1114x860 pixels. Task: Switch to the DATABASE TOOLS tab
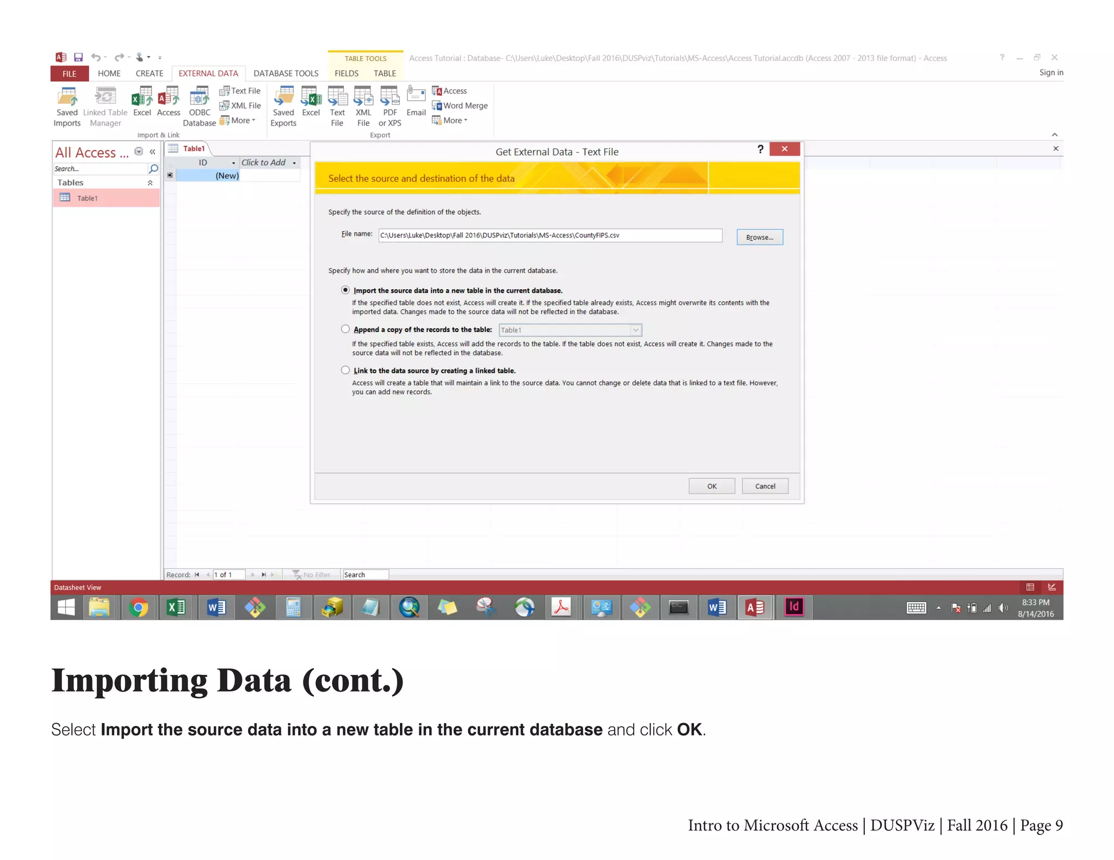tap(286, 73)
